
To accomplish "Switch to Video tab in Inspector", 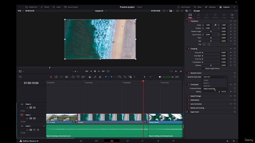I will [x=190, y=16].
